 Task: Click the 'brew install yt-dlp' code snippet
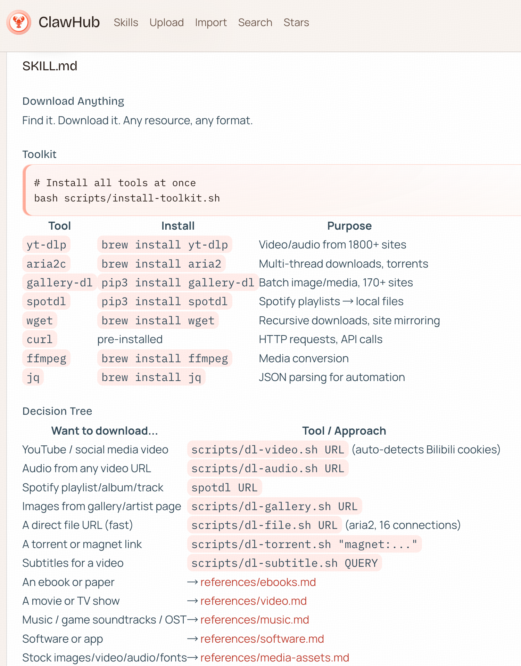click(x=165, y=245)
